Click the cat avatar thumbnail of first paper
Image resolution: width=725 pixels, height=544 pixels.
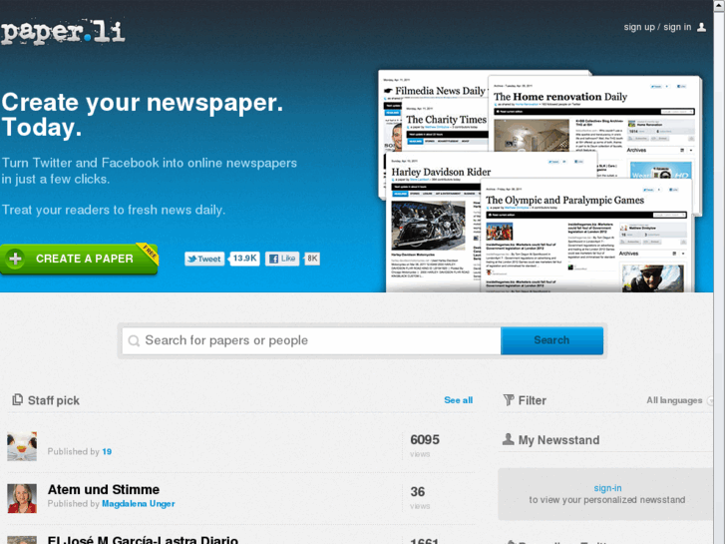[x=22, y=446]
